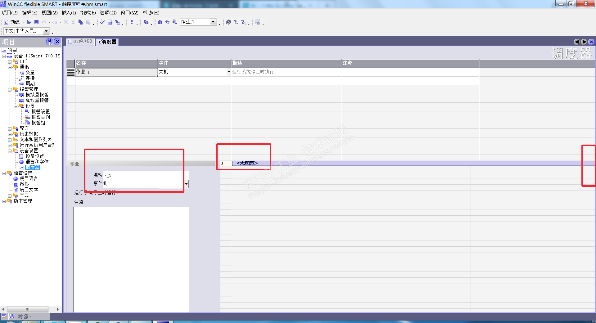
Task: Click the Delete (X) toolbar icon
Action: click(x=65, y=22)
